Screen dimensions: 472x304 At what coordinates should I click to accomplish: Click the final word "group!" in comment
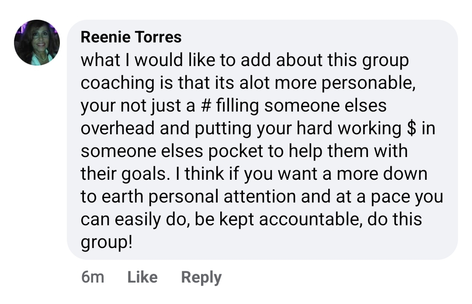(x=106, y=243)
